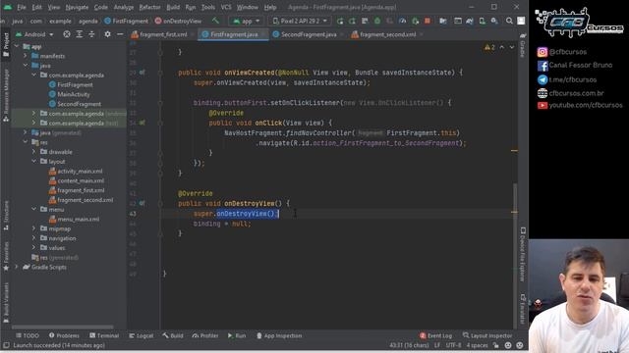This screenshot has width=629, height=353.
Task: Open the Android project view dropdown
Action: (34, 34)
